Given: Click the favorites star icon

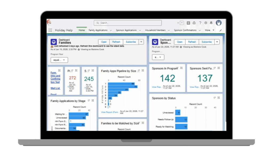Looking at the screenshot, I should pos(178,23).
